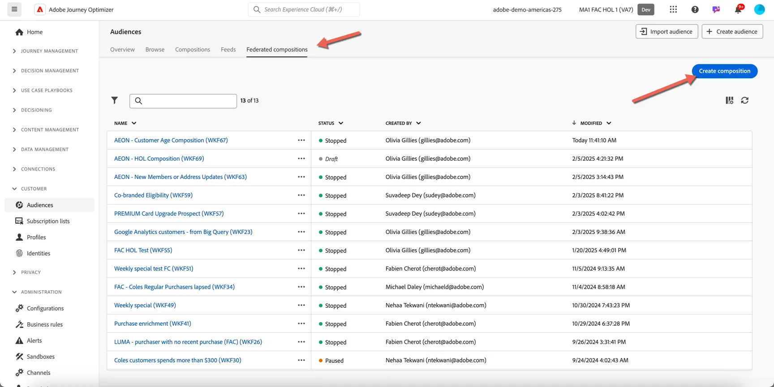Open AEON - HOL Composition (WKF69) link
774x387 pixels.
(159, 159)
